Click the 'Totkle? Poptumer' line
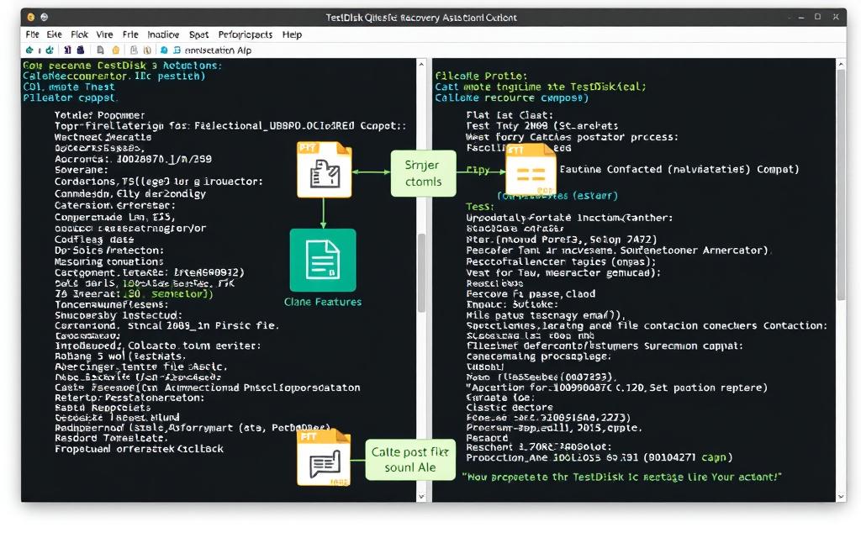Screen dimensions: 861x538 [100, 115]
